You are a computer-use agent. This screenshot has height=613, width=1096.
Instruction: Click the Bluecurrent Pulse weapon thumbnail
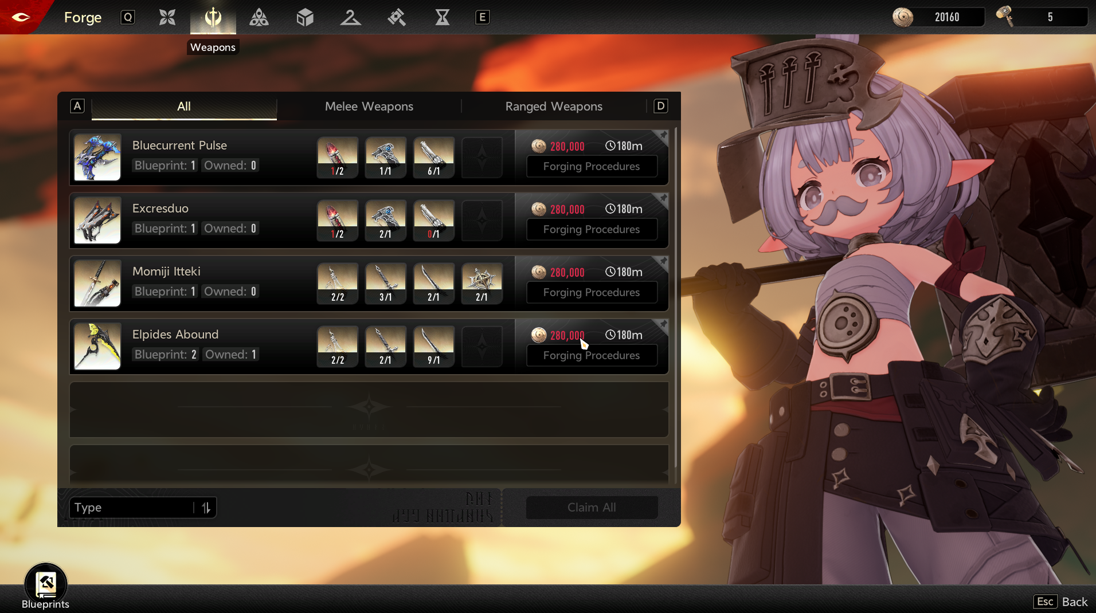pos(97,158)
